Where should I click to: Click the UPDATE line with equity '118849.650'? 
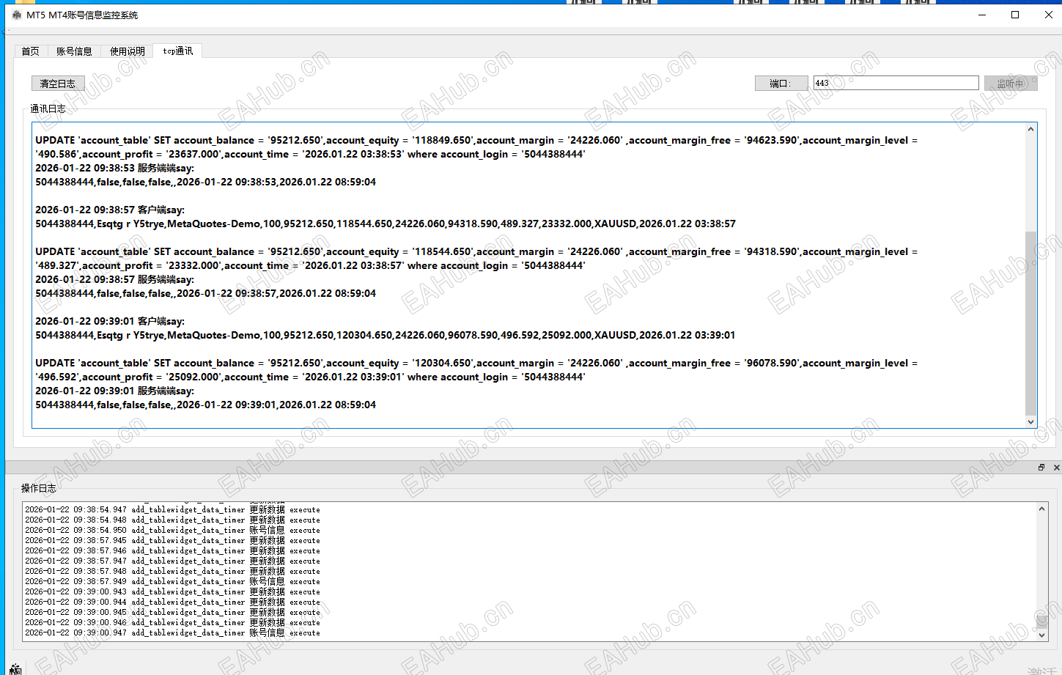click(476, 140)
